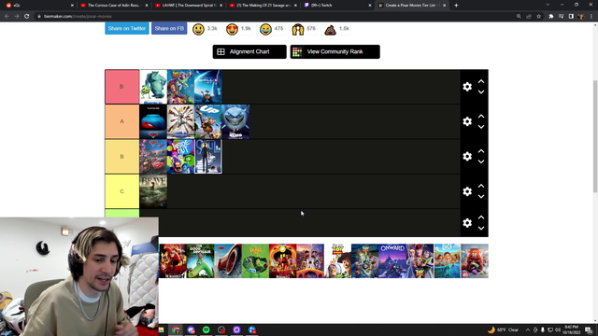Screen dimensions: 598x336
Task: Switch to The Curious Case of Adin Ross tab
Action: [113, 6]
